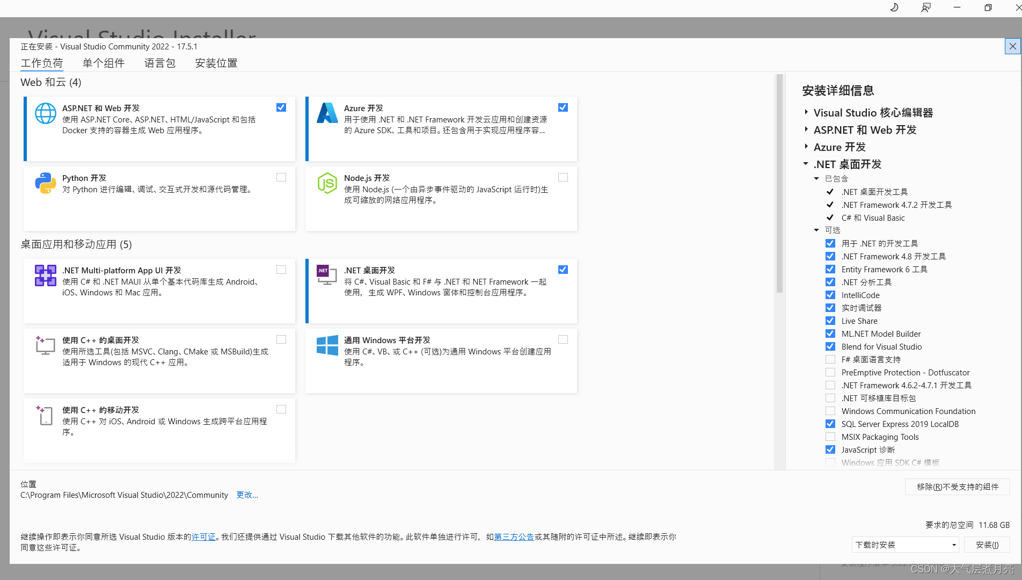Screen dimensions: 1022x580
Task: Check the Python 开发 workload checkbox
Action: click(x=281, y=177)
